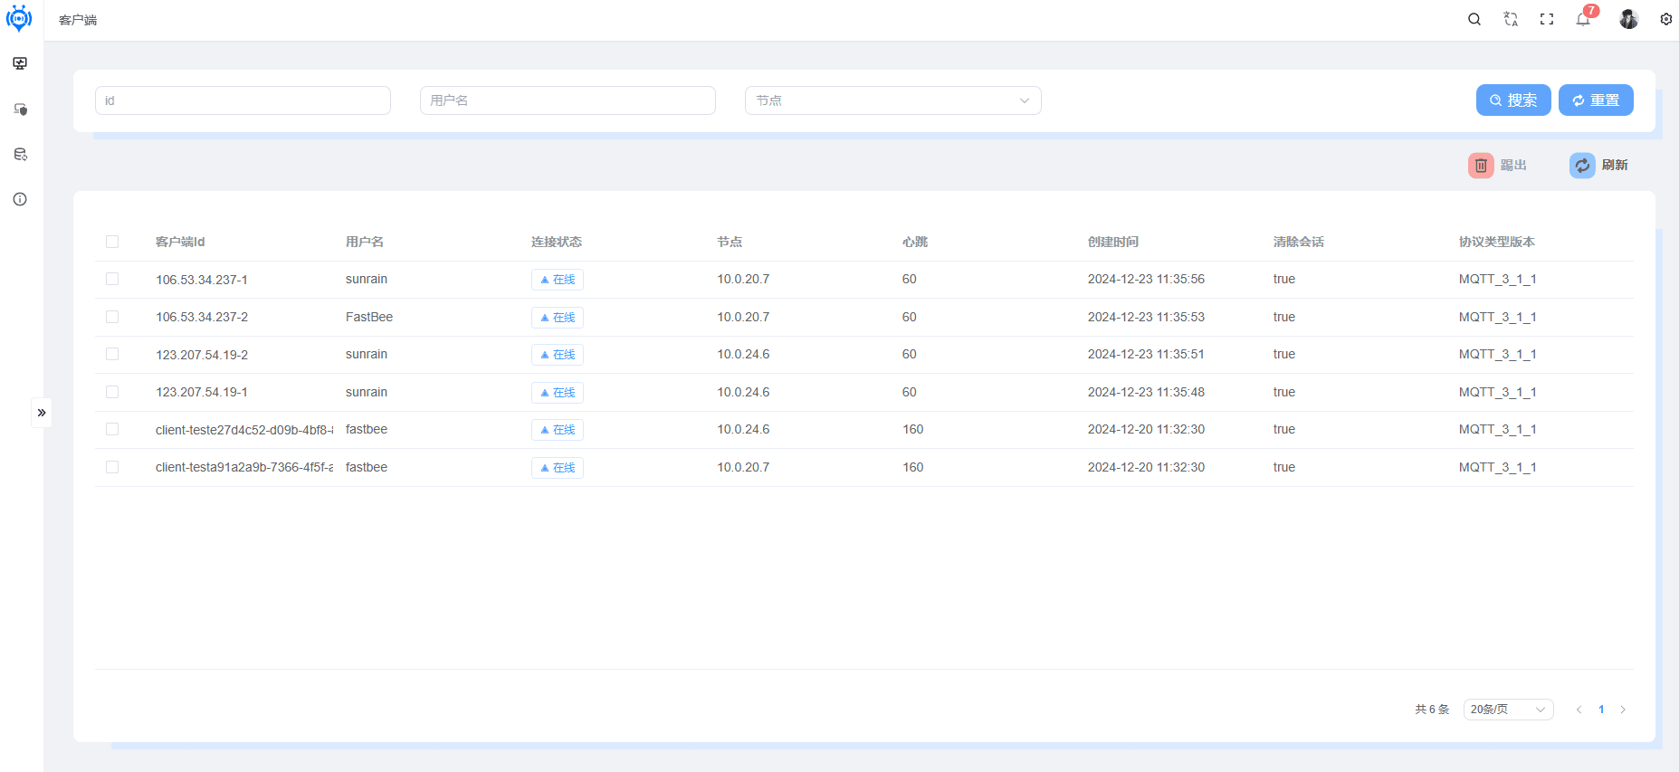Click the FastBee username cell
This screenshot has height=772, width=1679.
[x=369, y=317]
